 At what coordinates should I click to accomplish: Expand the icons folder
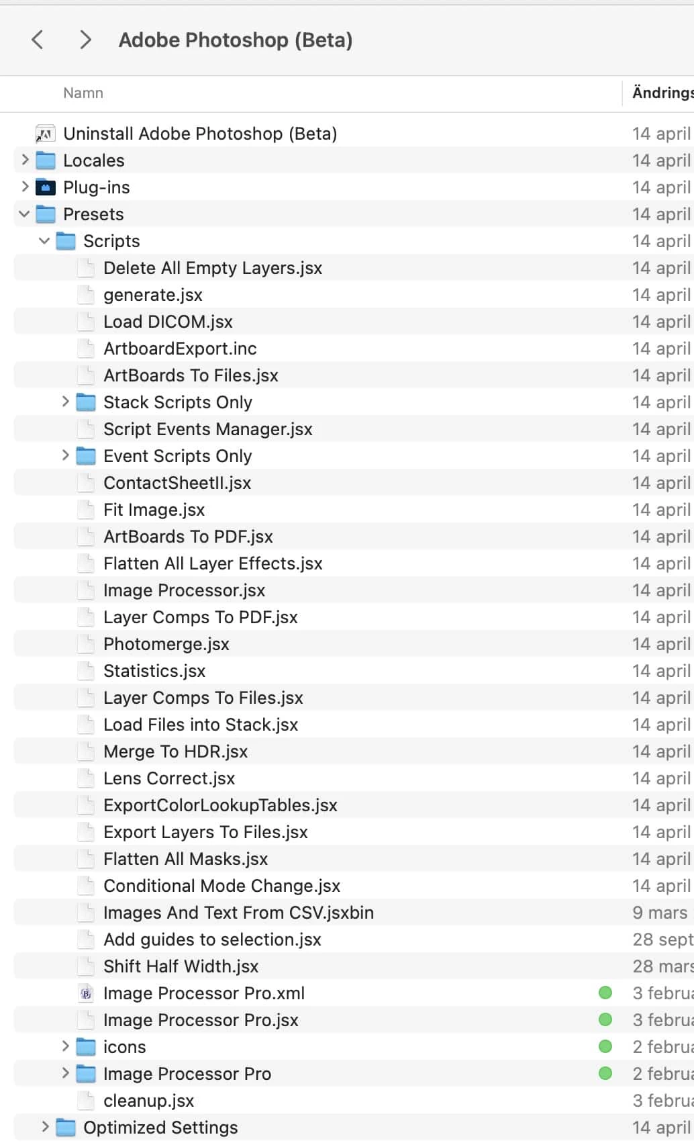click(x=65, y=1046)
